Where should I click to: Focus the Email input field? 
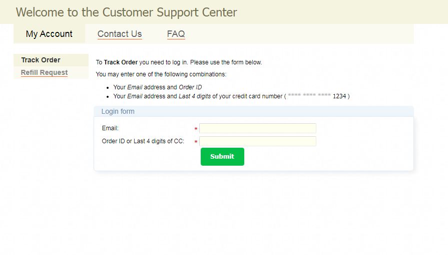[258, 128]
